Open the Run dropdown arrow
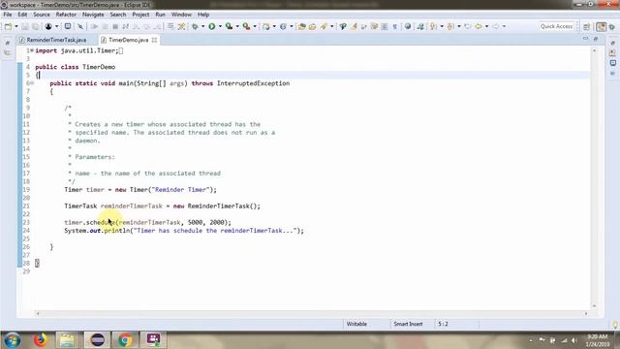This screenshot has height=349, width=620. coord(220,26)
